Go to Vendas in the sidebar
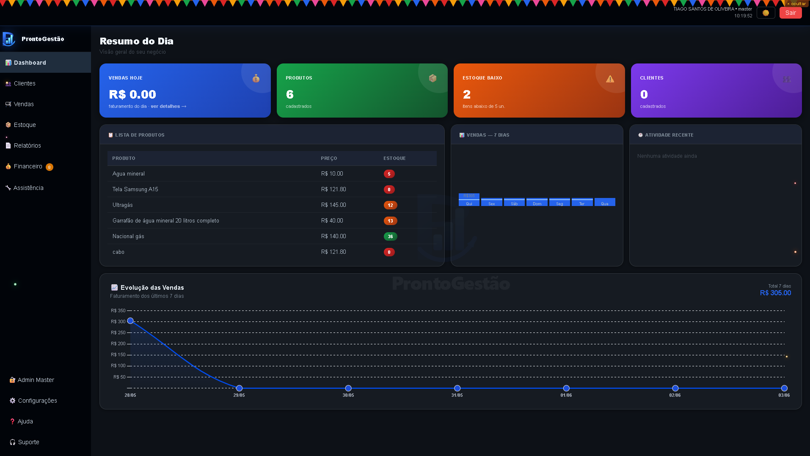Screen dimensions: 810x456 pyautogui.click(x=24, y=104)
